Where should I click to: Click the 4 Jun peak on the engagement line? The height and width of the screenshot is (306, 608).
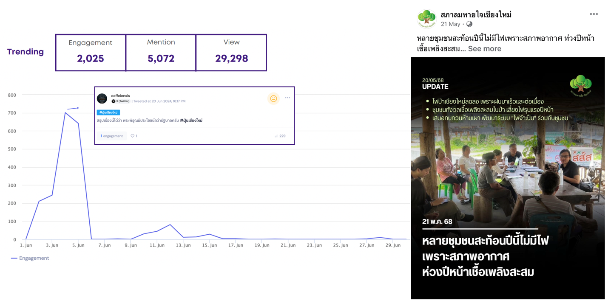click(65, 113)
